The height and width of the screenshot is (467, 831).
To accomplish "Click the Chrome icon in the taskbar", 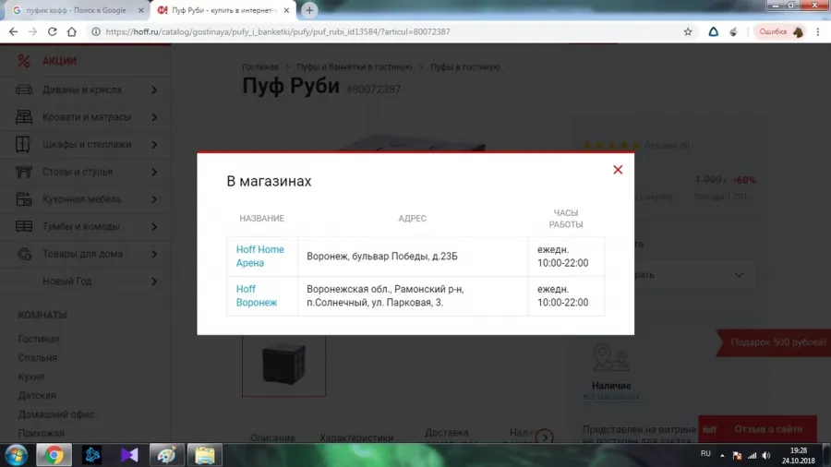I will (x=54, y=455).
